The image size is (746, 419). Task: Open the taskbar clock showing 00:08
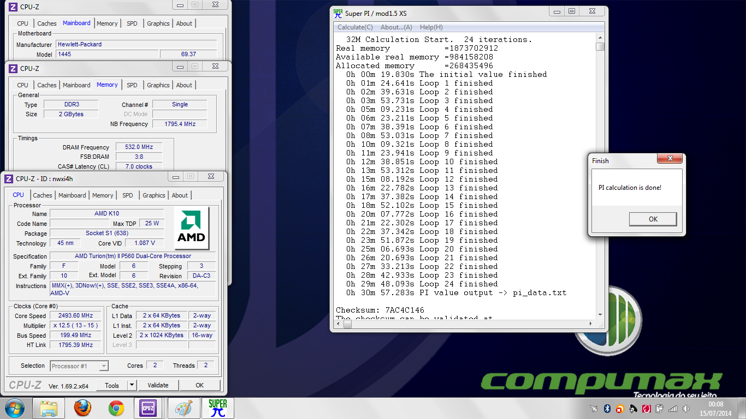pyautogui.click(x=715, y=408)
